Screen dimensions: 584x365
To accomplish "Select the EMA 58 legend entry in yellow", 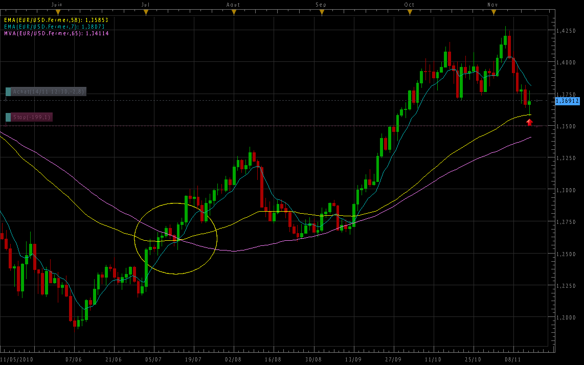I will click(x=56, y=20).
